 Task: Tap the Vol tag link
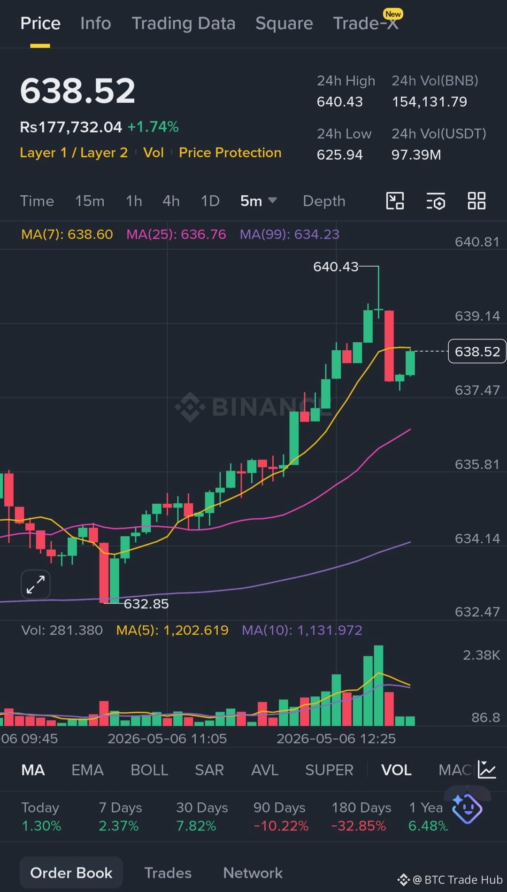[x=154, y=153]
